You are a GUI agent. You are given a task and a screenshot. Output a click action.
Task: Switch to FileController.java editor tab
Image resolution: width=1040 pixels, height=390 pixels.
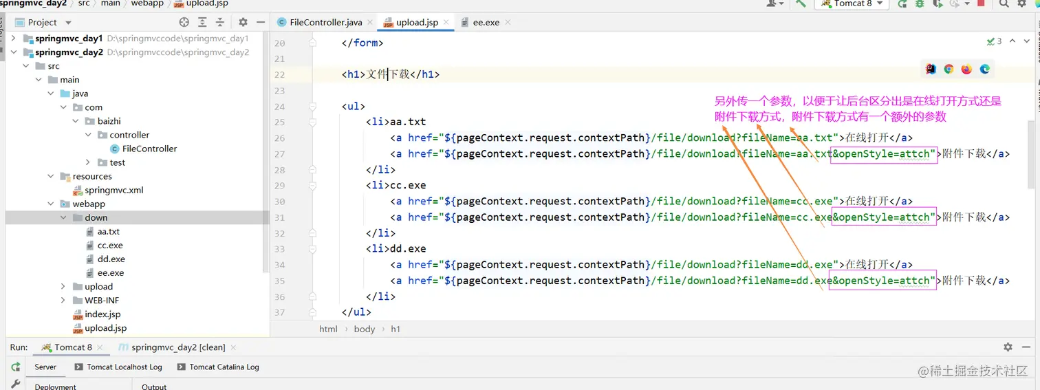point(326,22)
